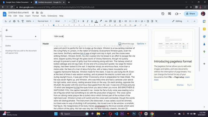Open the File menu
Viewport: 208px width, 117px height.
[10, 16]
